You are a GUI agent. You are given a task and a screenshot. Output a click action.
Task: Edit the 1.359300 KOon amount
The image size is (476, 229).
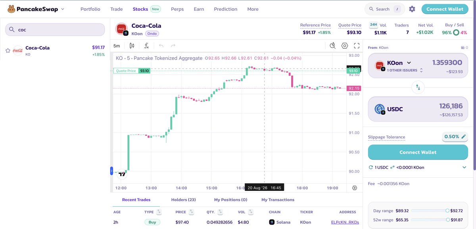point(447,63)
